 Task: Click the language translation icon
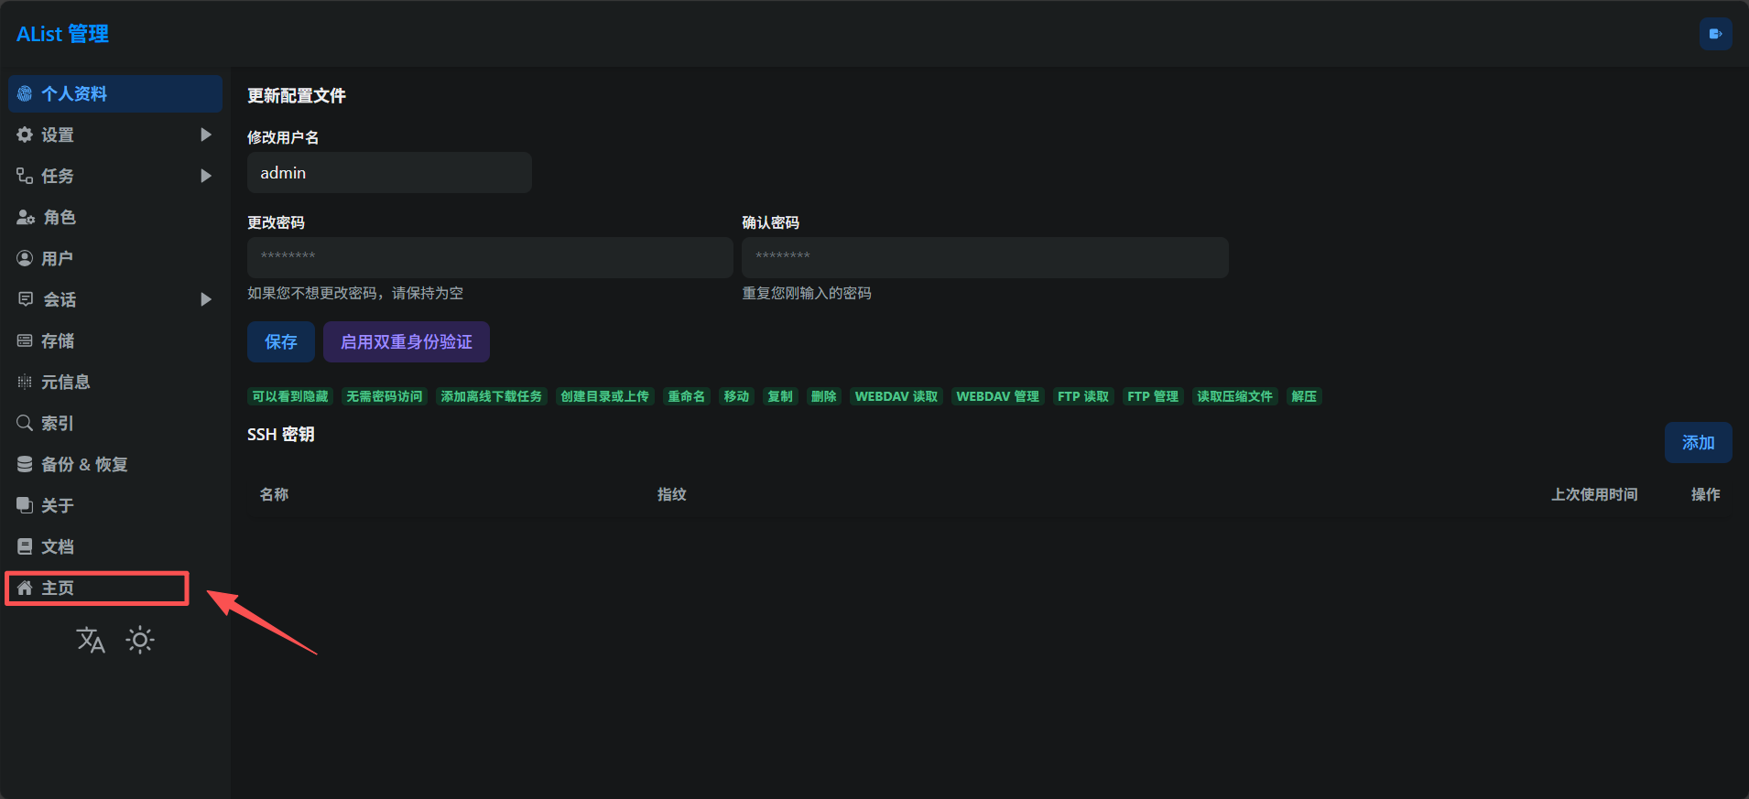(x=91, y=640)
